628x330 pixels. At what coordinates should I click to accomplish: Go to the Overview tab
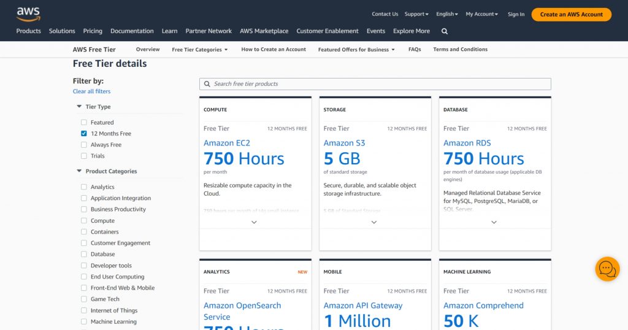point(148,49)
